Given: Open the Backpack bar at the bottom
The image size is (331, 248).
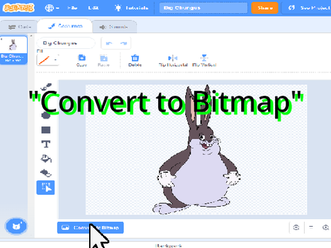Looking at the screenshot, I should [x=169, y=245].
